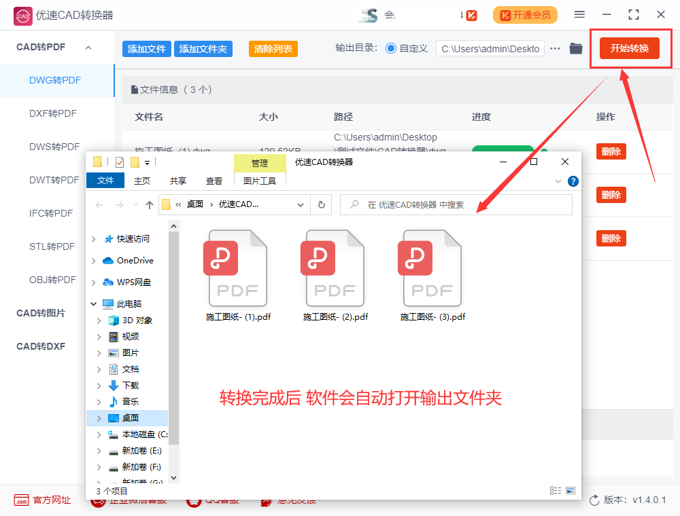
Task: Click the refresh button in Explorer address bar
Action: coord(322,205)
